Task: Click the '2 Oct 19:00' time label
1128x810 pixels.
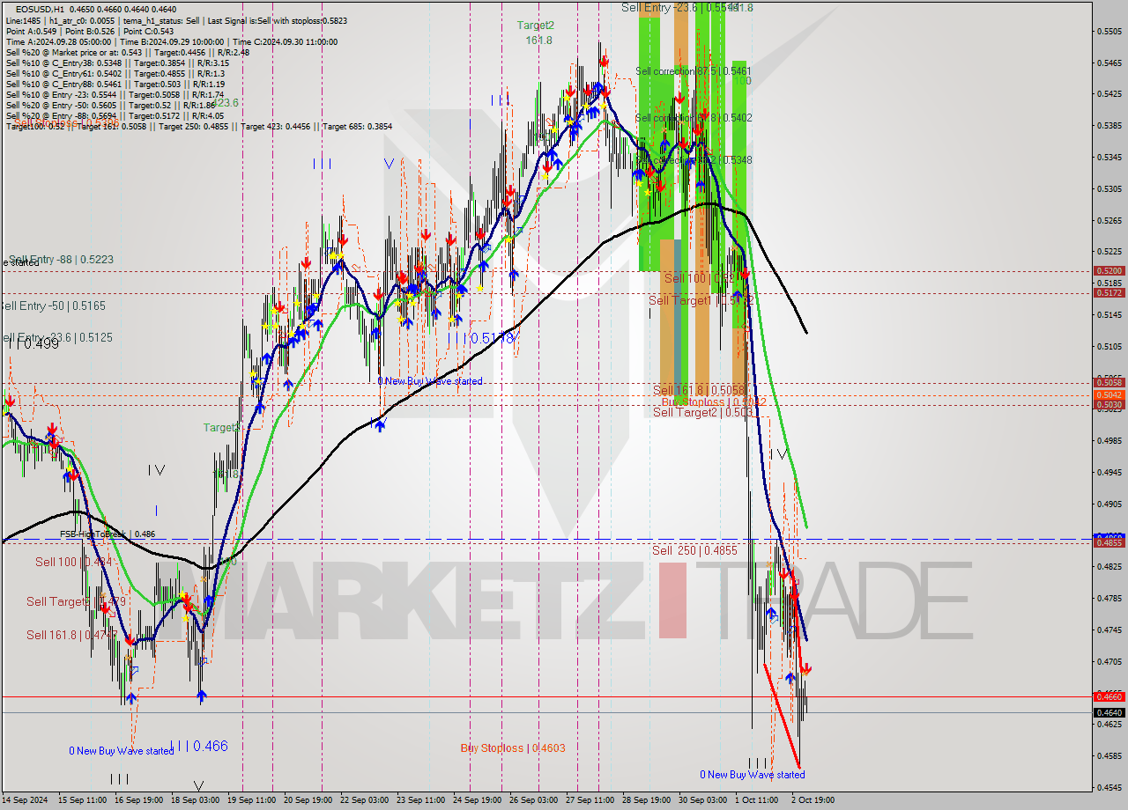Action: point(813,800)
